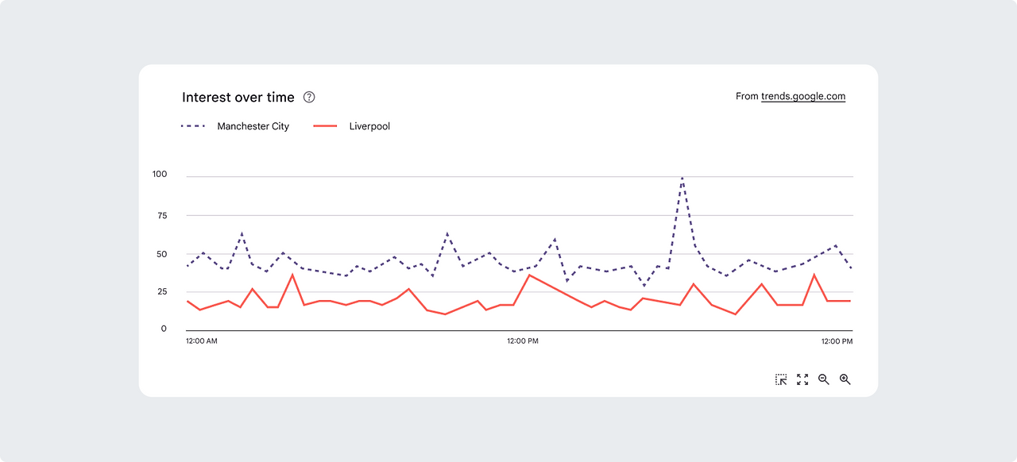Click the 100 y-axis label

(160, 175)
